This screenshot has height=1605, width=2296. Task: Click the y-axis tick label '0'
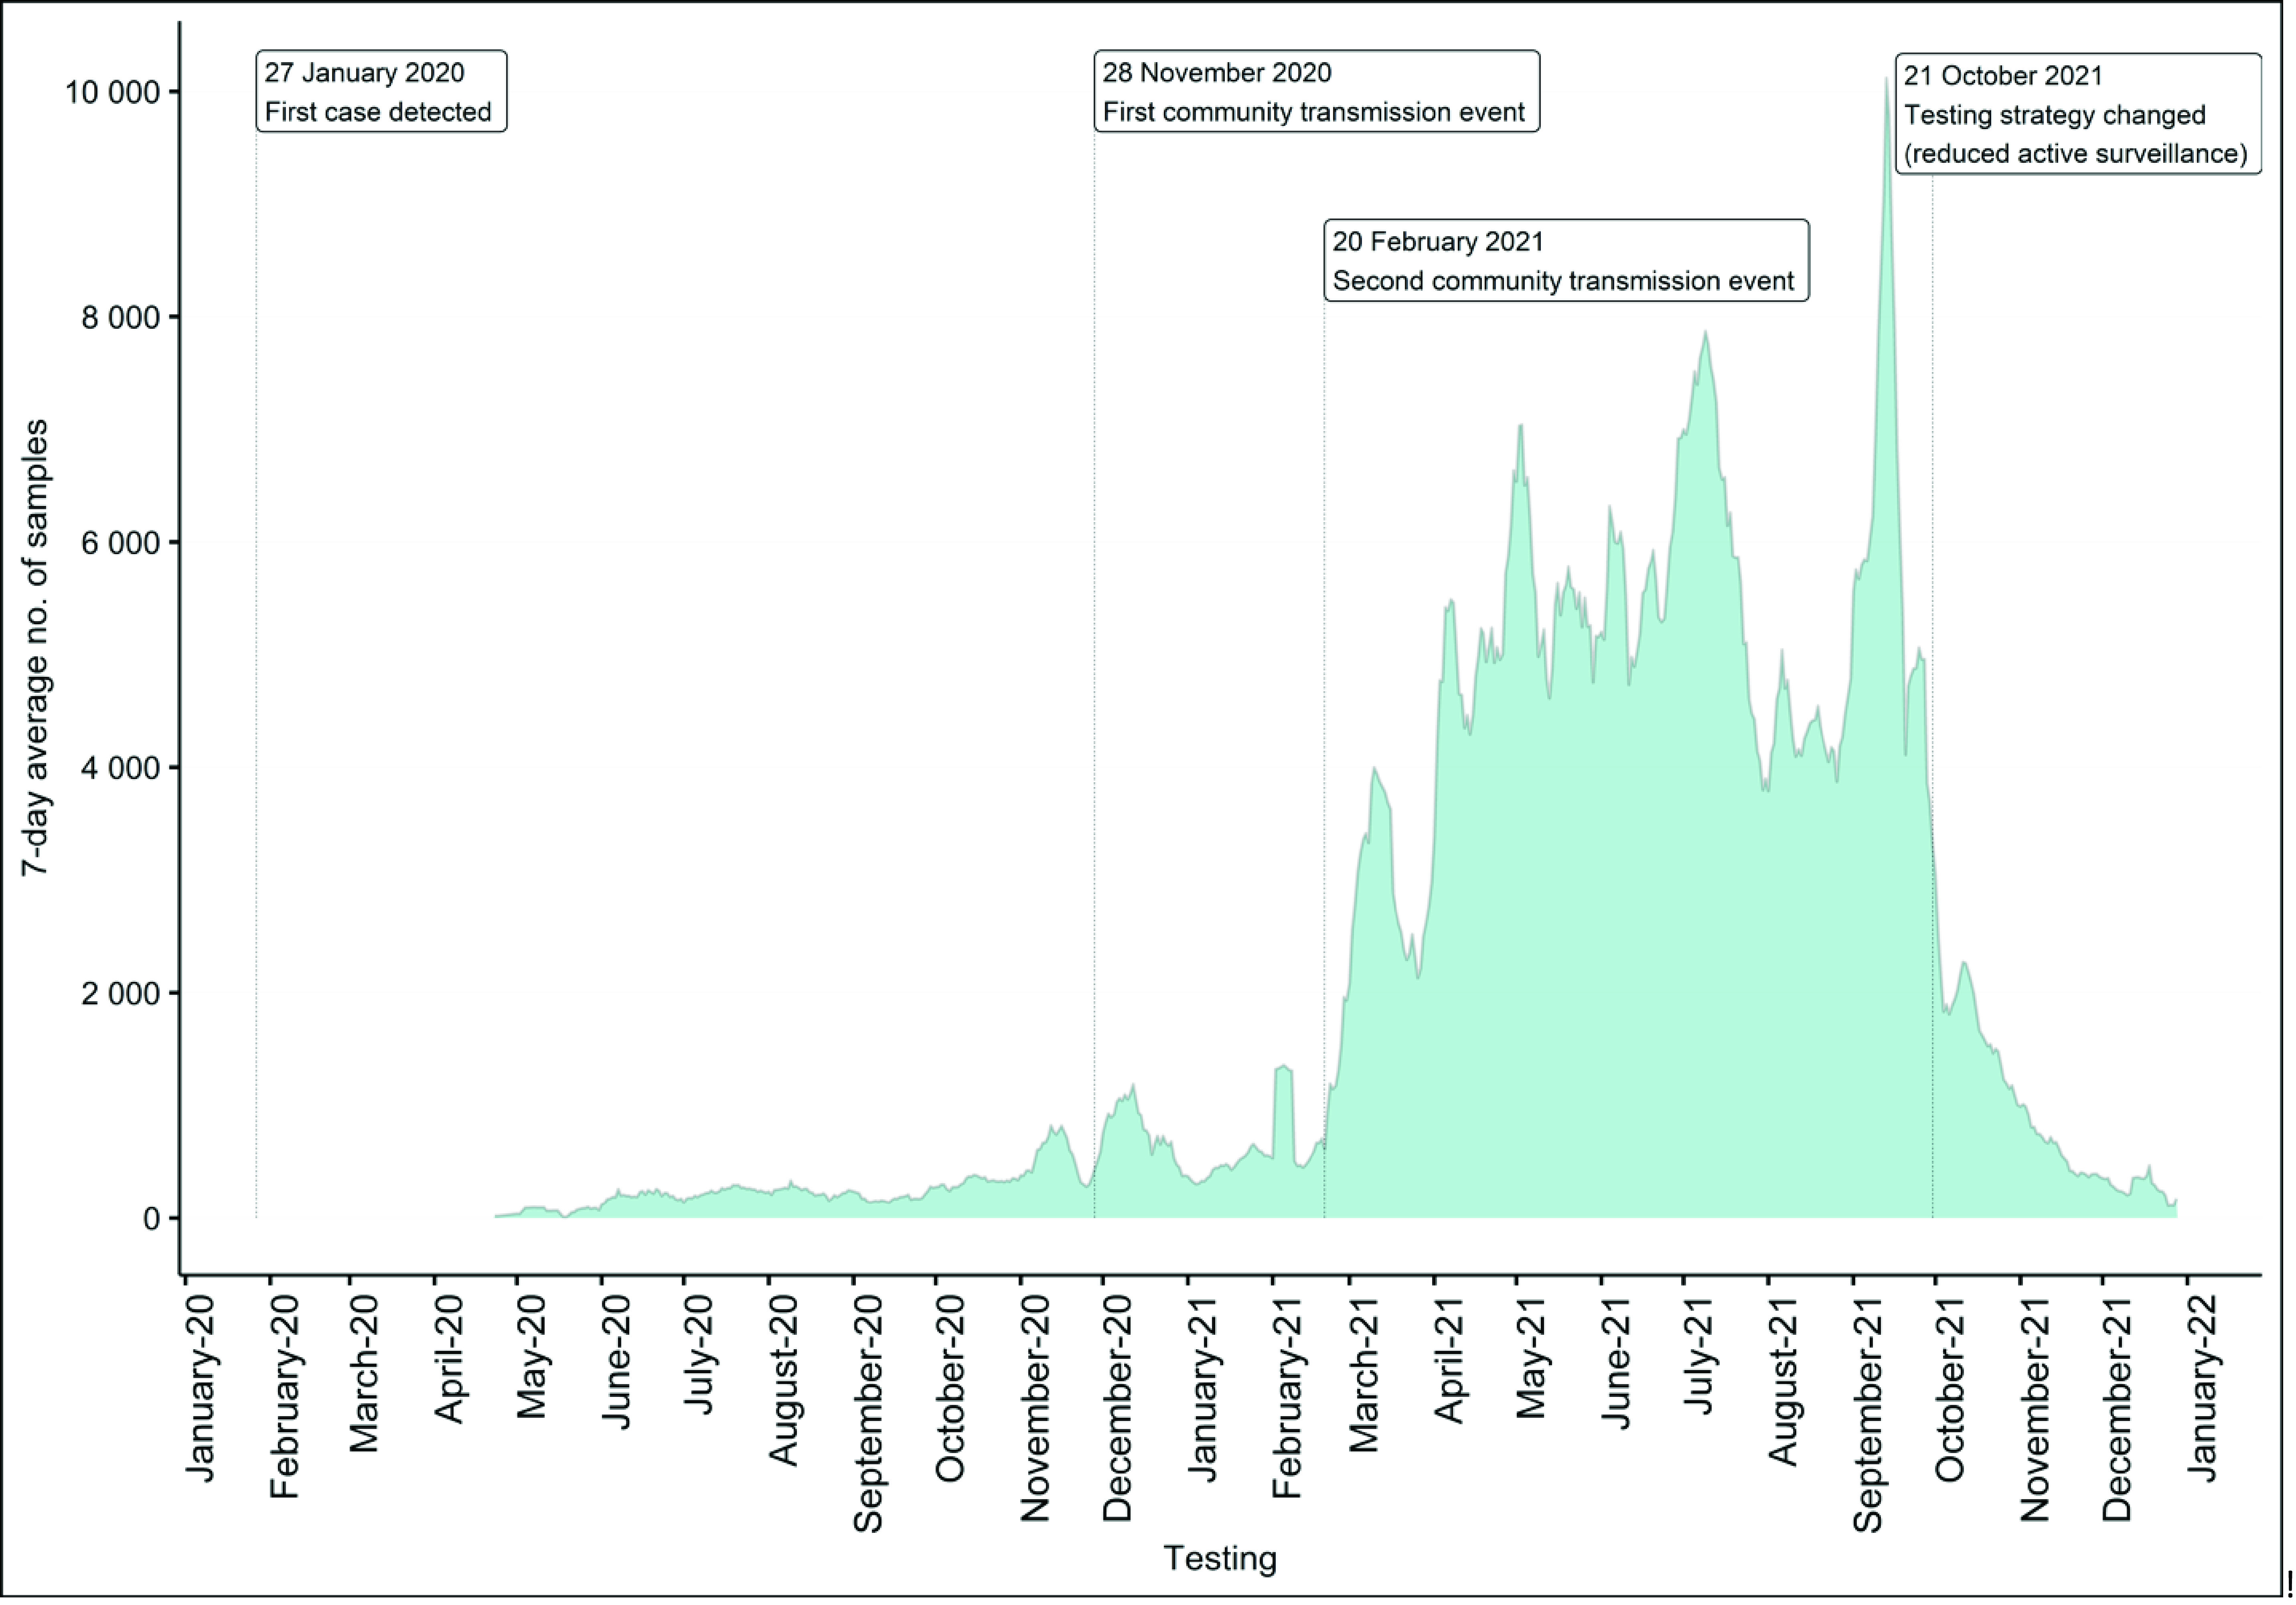(152, 1218)
